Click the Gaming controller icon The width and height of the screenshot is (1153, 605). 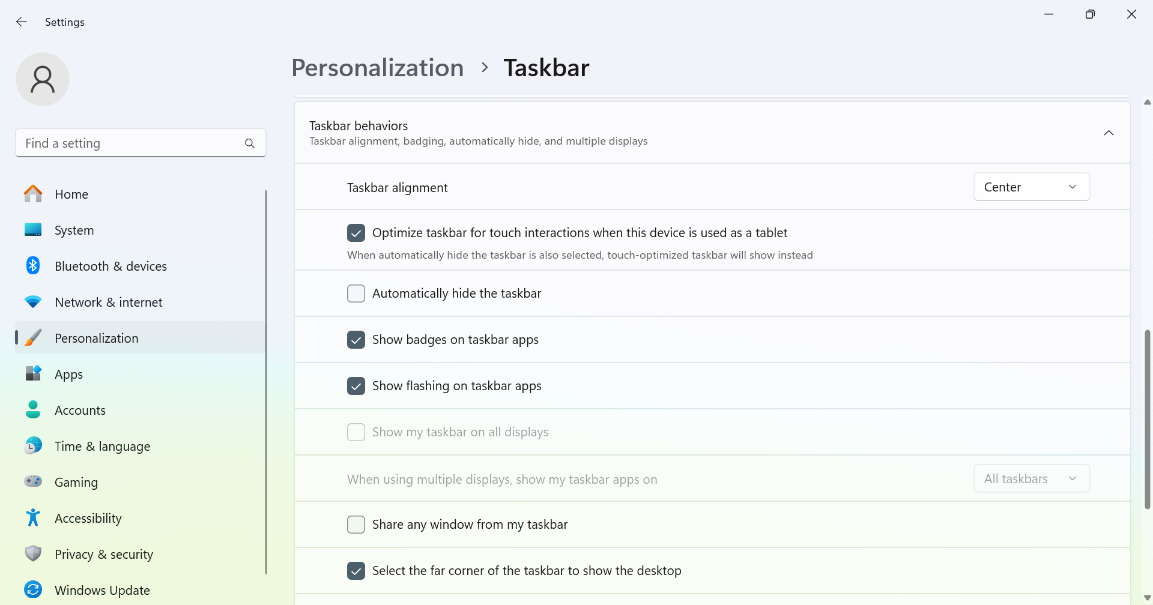click(33, 481)
